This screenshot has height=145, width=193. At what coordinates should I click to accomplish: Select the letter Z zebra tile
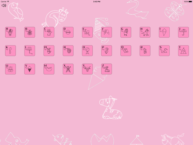107,69
